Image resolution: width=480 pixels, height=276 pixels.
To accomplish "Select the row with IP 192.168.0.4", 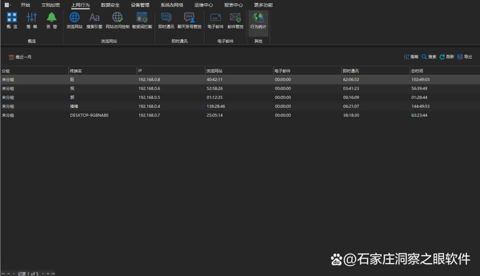I will [x=240, y=106].
